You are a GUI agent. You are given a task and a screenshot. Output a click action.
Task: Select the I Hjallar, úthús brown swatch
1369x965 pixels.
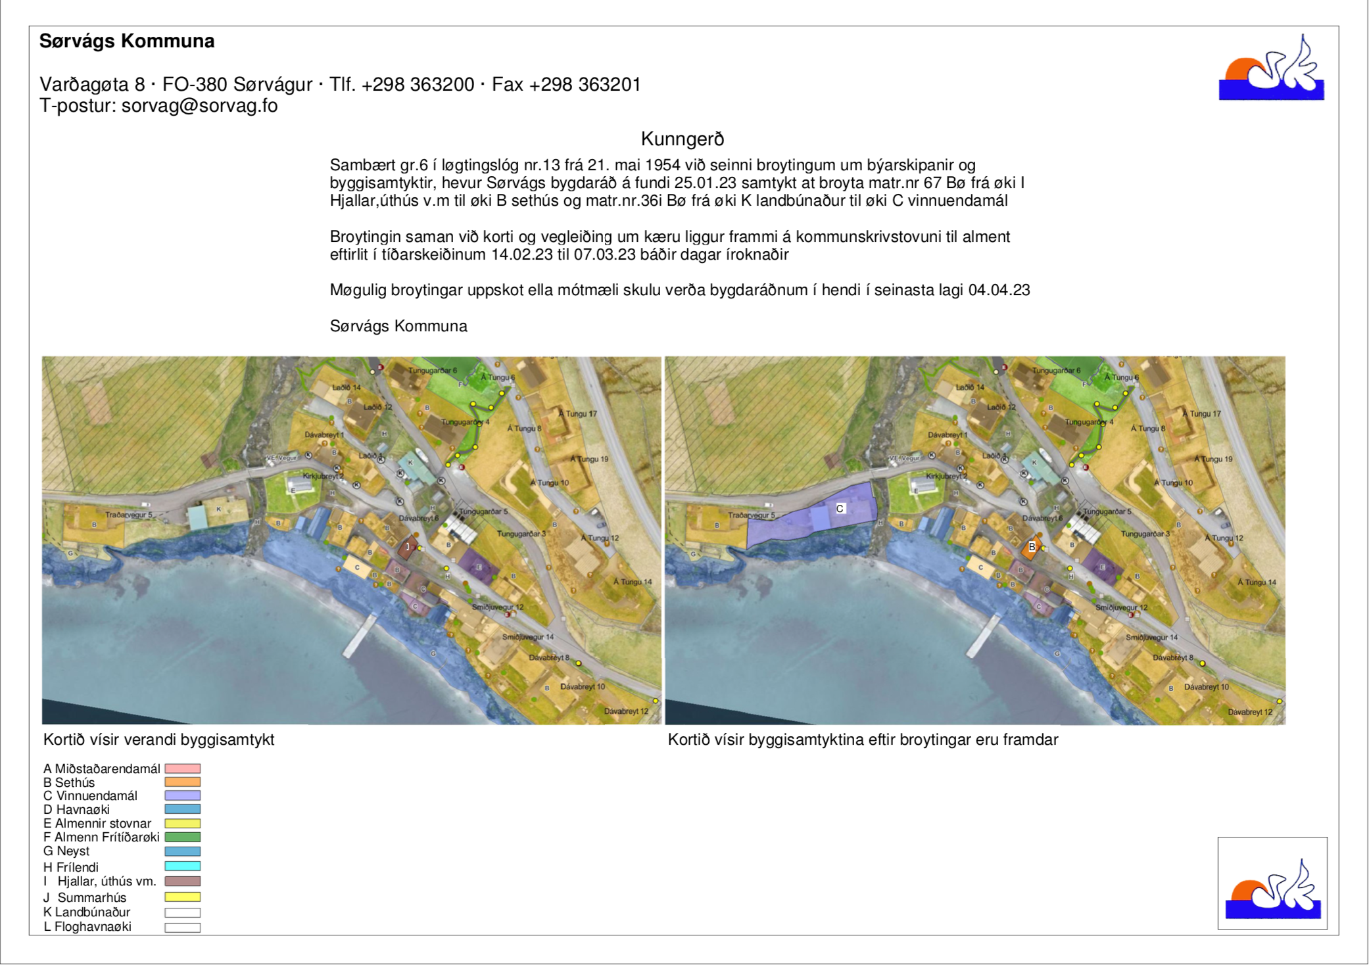click(x=183, y=881)
